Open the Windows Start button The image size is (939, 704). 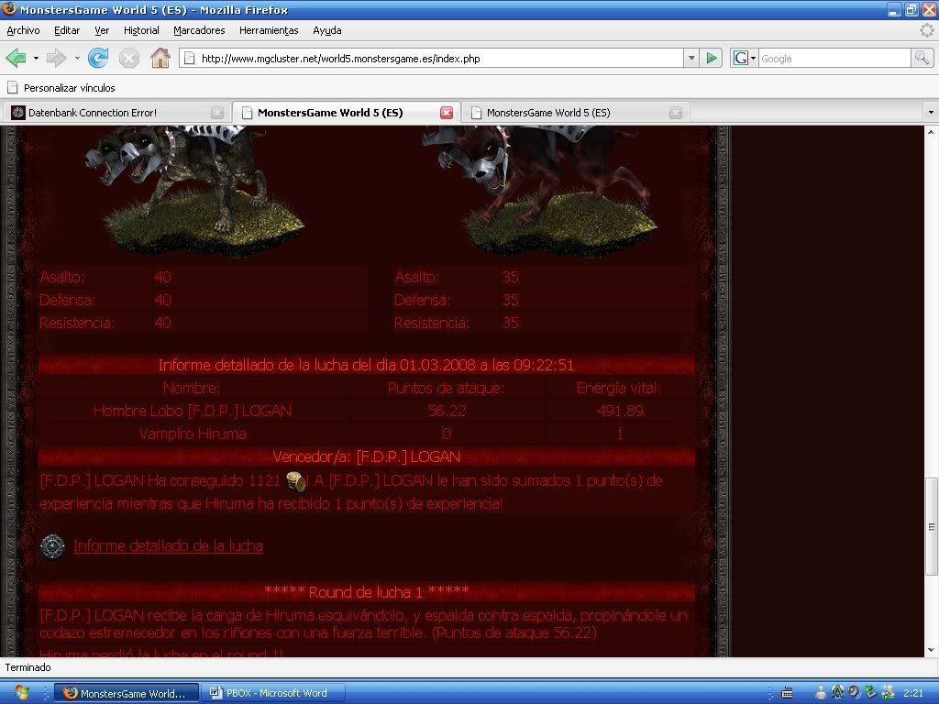[22, 693]
